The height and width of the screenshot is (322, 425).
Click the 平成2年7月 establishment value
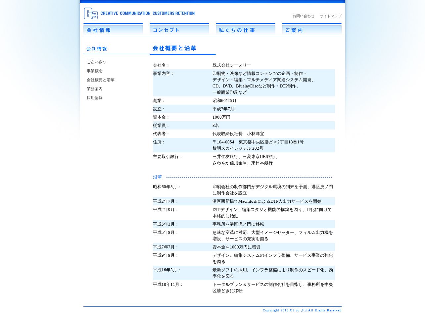(223, 109)
